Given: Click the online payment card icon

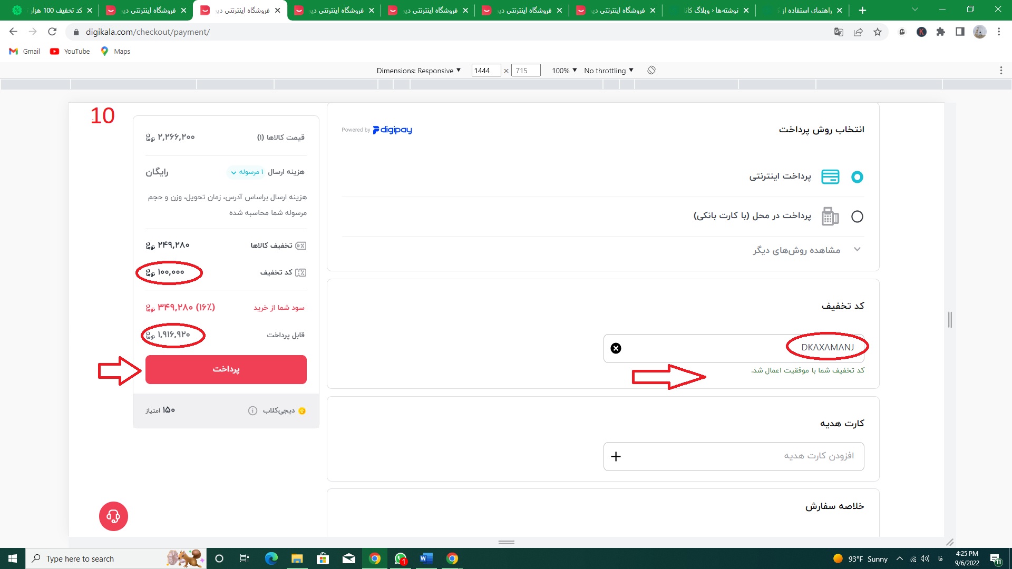Looking at the screenshot, I should tap(830, 176).
